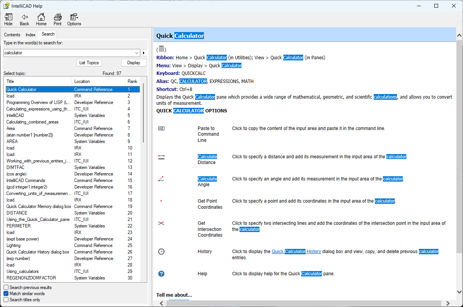Click the Calculate Distance icon
The height and width of the screenshot is (307, 463).
(161, 157)
